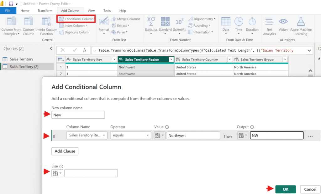The image size is (321, 194).
Task: Click the New column name field
Action: pos(78,115)
